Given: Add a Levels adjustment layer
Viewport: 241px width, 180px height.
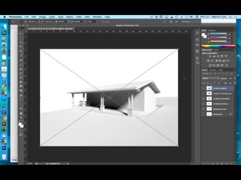Looking at the screenshot, I should point(214,56).
